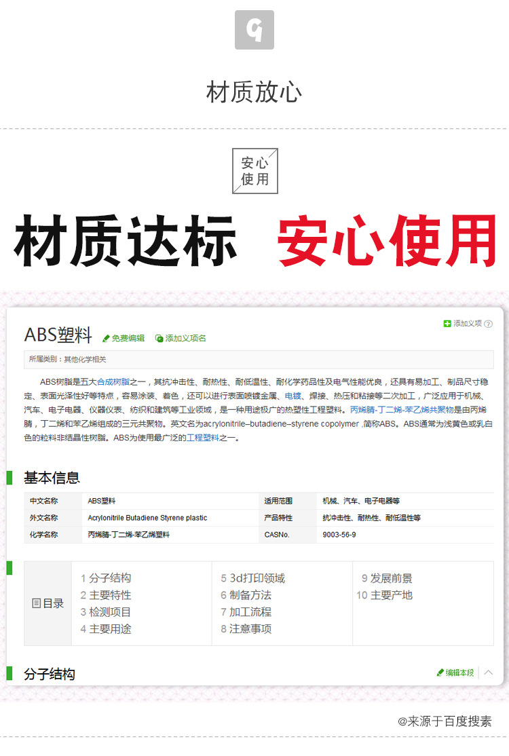The height and width of the screenshot is (756, 509).
Task: Click the gray number 9 badge icon
Action: tap(254, 30)
